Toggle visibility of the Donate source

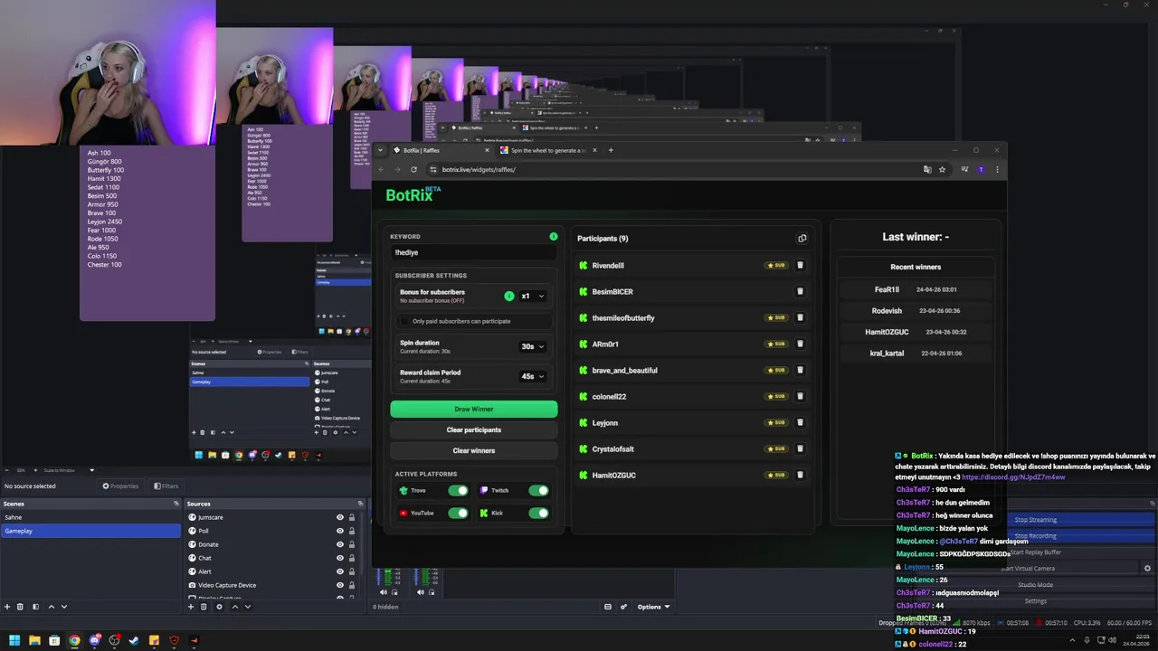click(340, 544)
